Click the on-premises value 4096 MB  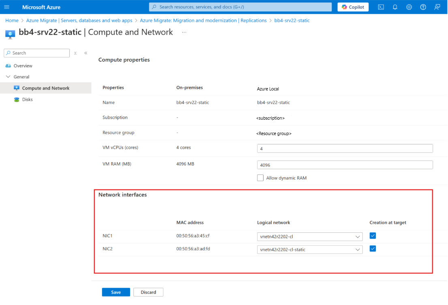(x=185, y=164)
